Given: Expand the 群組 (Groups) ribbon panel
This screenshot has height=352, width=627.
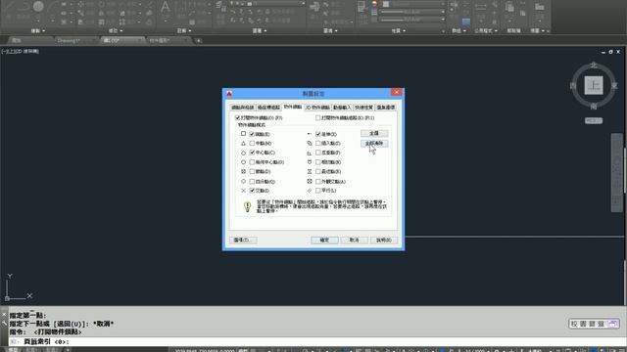Looking at the screenshot, I should pyautogui.click(x=458, y=30).
